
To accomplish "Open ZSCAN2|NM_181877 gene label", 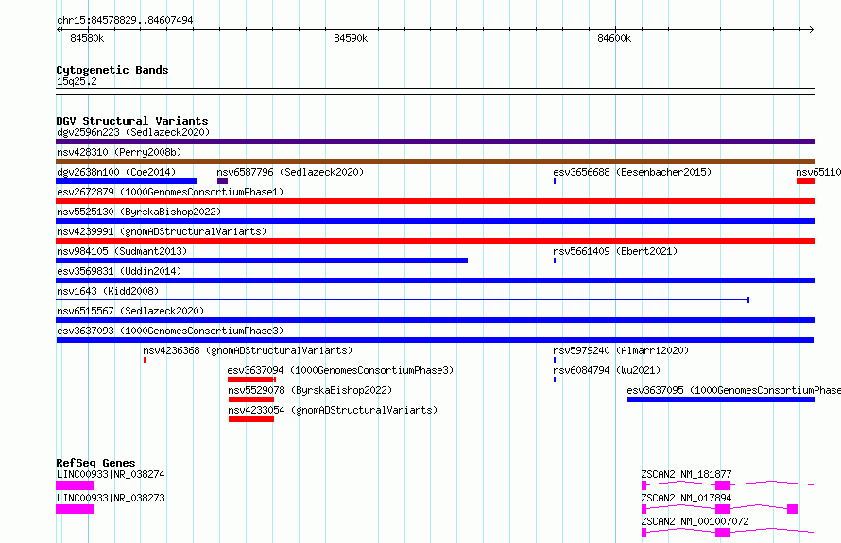I will pos(686,474).
